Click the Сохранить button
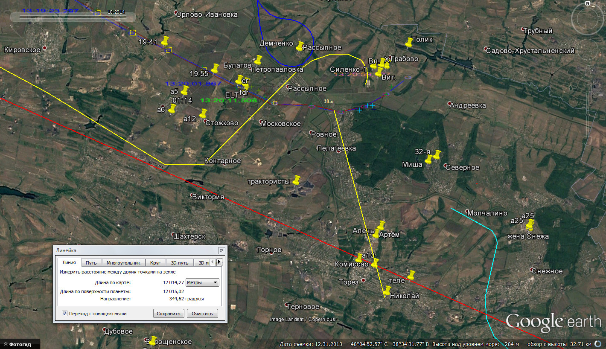 (x=169, y=314)
